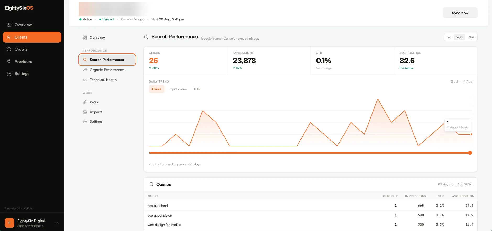492x231 pixels.
Task: Click the green Synced status
Action: (x=106, y=19)
